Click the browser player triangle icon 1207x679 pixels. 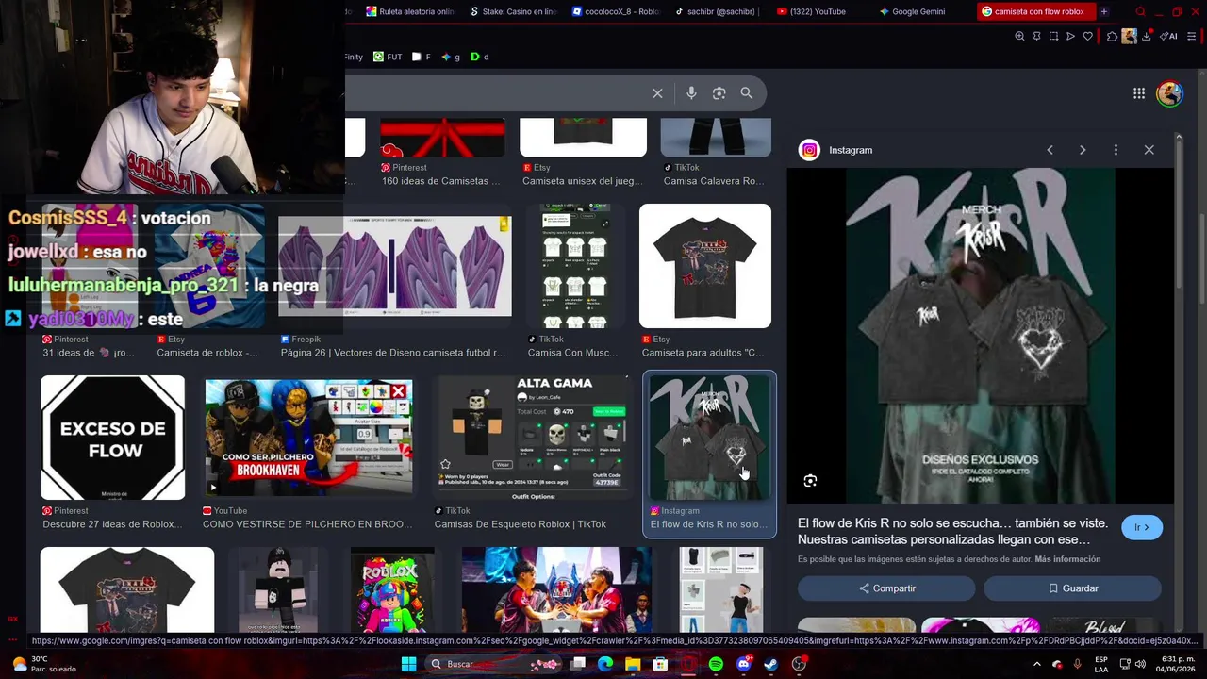[1070, 37]
